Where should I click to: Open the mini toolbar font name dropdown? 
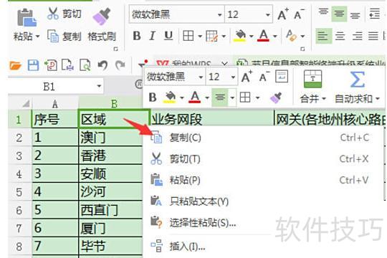click(201, 77)
